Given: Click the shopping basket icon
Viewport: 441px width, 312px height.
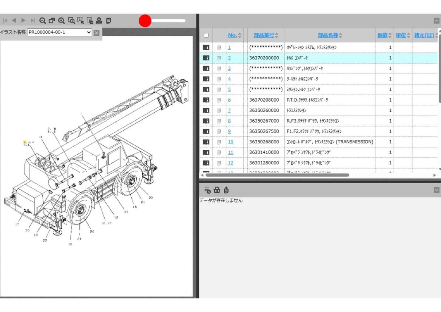Looking at the screenshot, I should tap(217, 190).
